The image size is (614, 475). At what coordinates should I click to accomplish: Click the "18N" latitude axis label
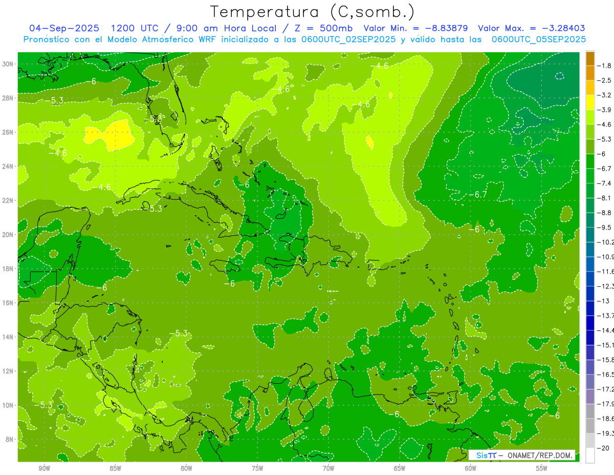point(8,269)
